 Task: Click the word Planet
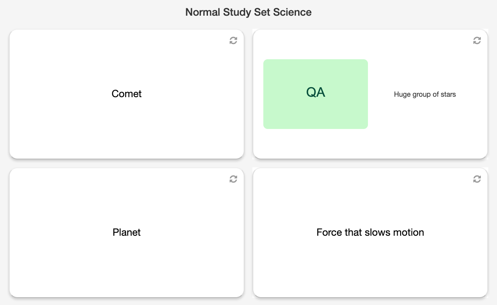(126, 232)
